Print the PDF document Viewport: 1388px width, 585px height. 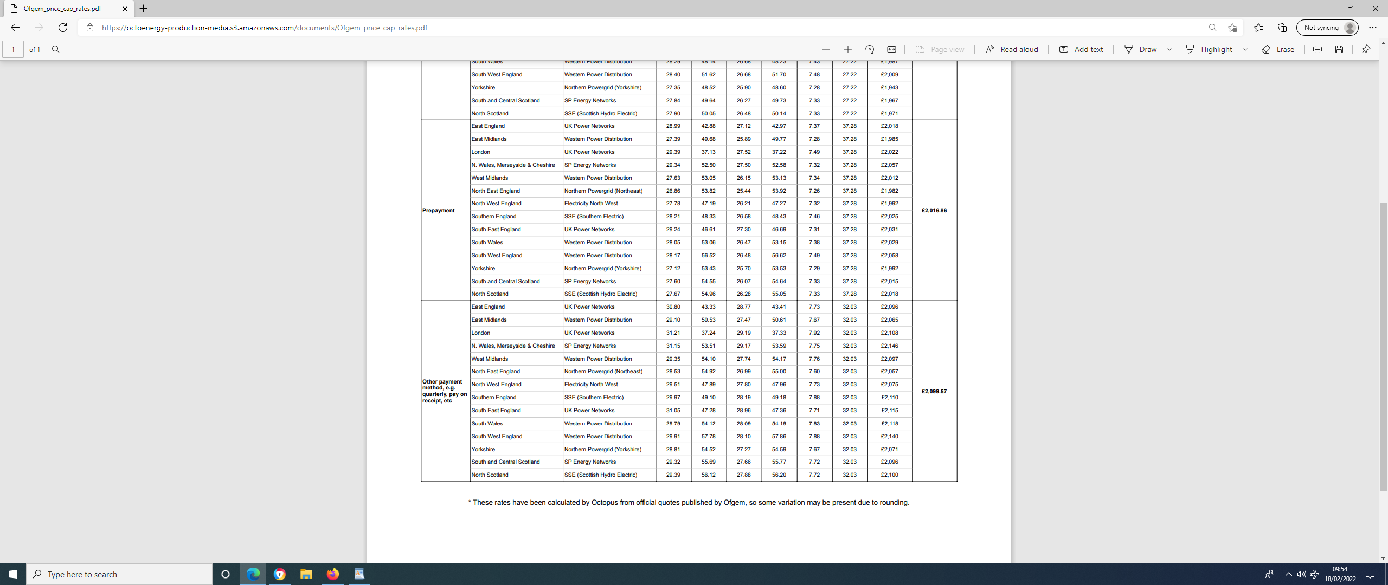pos(1318,49)
